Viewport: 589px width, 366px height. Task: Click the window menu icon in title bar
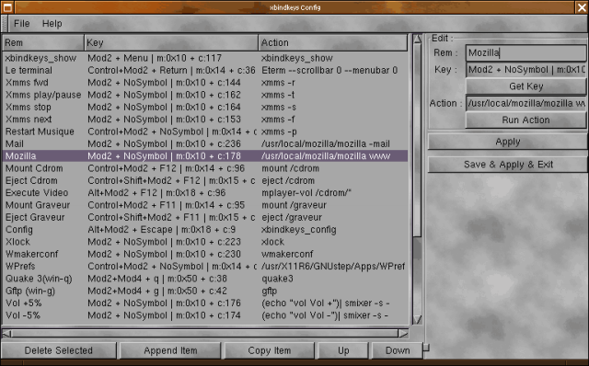(x=7, y=7)
